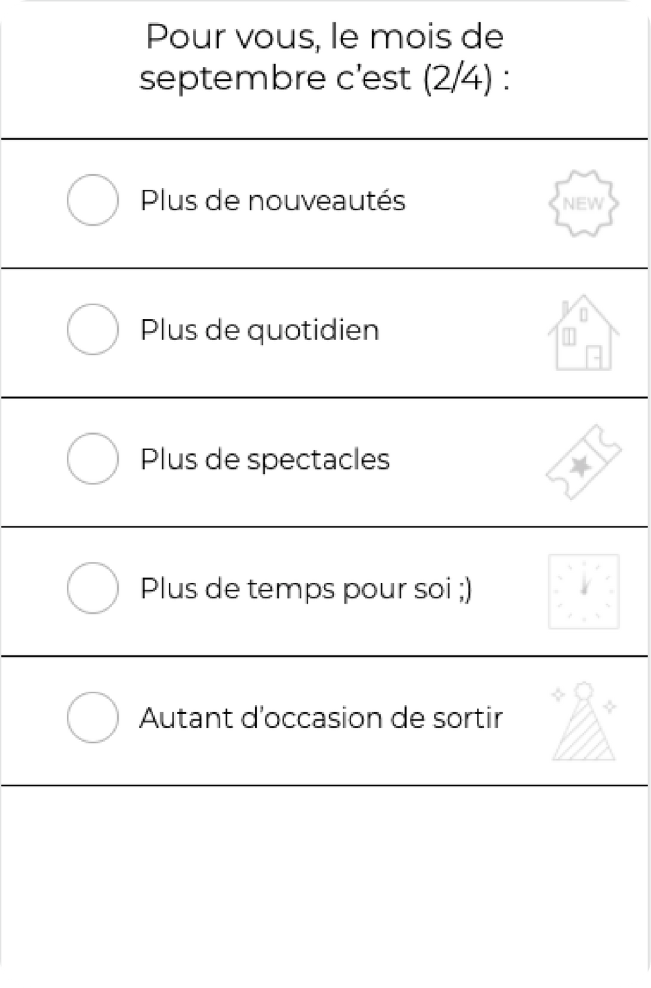Pick the 'Autant d'occasion de sortir' radio button
Viewport: 651px width, 988px height.
[93, 717]
